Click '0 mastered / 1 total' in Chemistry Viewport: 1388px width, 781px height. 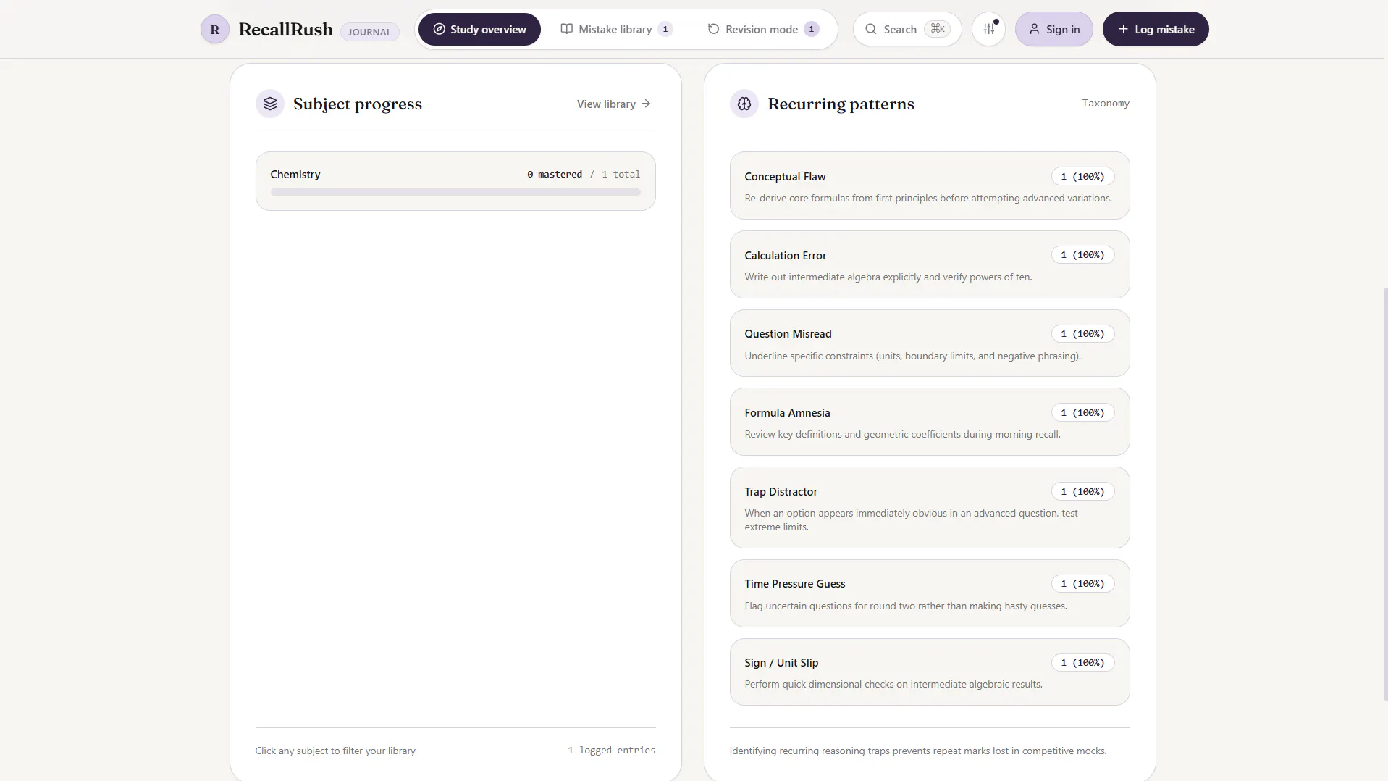pos(584,175)
